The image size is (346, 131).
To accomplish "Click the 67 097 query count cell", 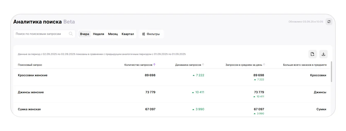I will [x=150, y=109].
